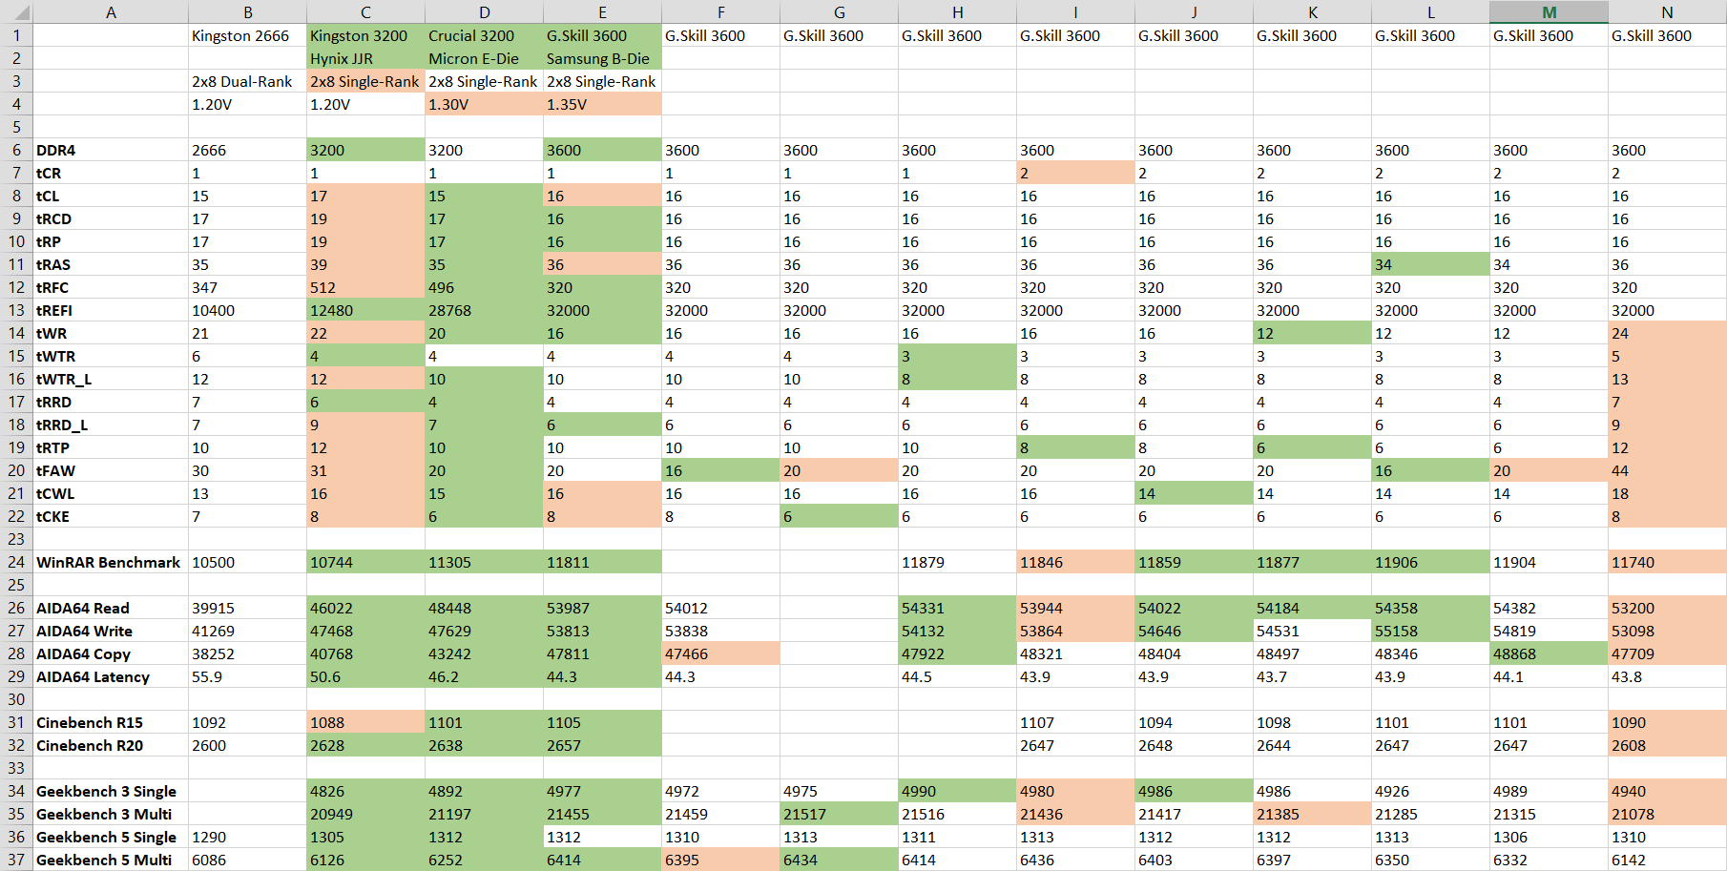Click the 'tCL' row label

(x=111, y=196)
